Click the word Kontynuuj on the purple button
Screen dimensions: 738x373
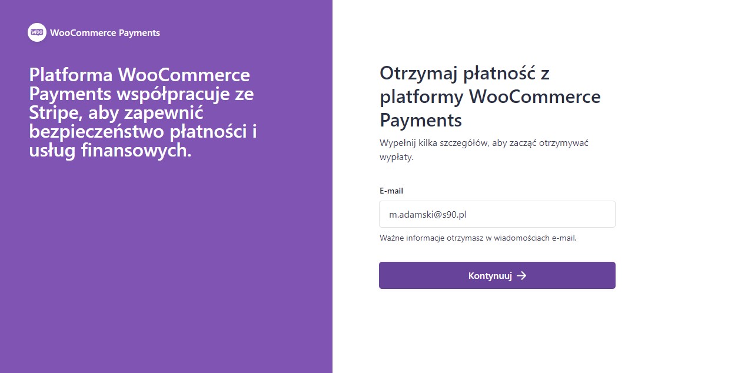click(490, 275)
